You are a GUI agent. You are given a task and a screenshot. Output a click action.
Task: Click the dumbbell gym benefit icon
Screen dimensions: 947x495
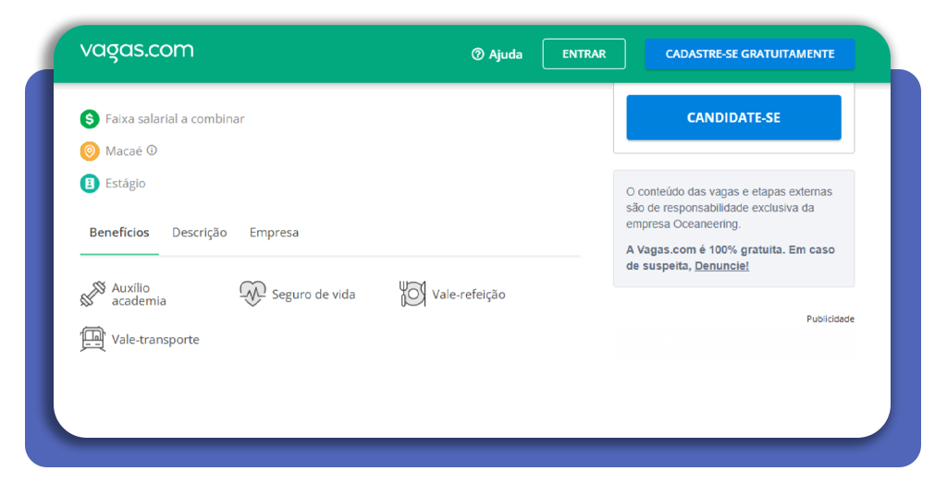(92, 295)
